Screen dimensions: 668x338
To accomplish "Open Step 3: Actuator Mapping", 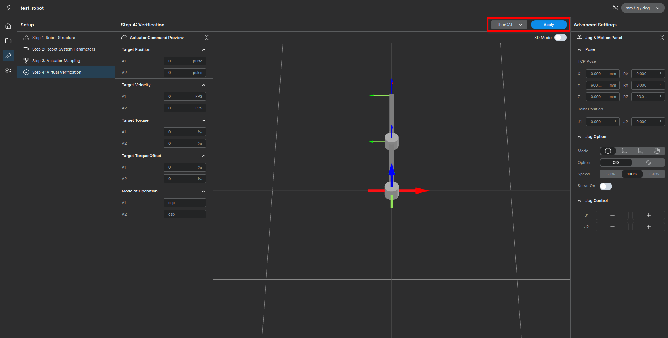I will click(56, 61).
